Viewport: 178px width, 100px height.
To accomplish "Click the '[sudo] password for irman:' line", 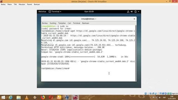I will (56, 29).
